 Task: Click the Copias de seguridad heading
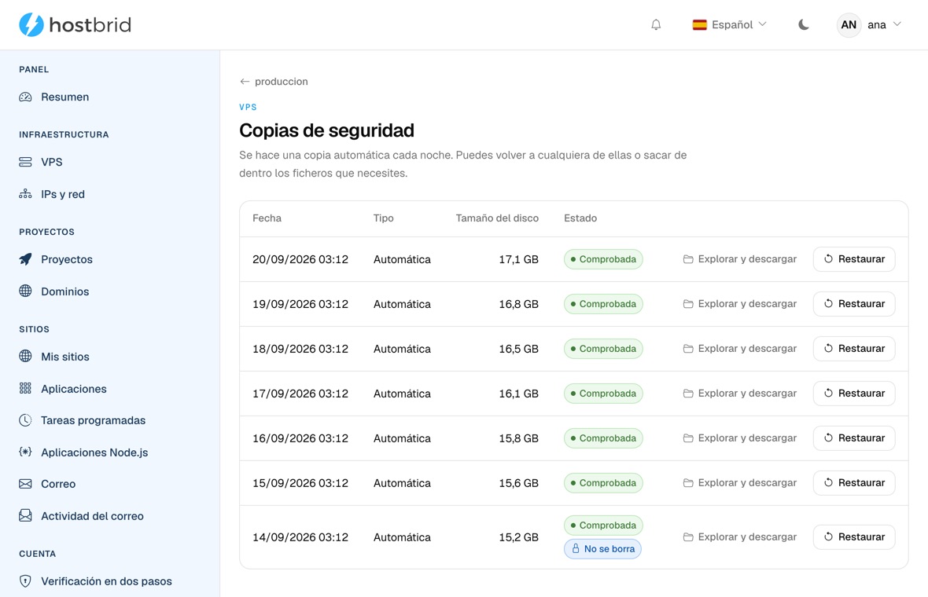pyautogui.click(x=326, y=130)
